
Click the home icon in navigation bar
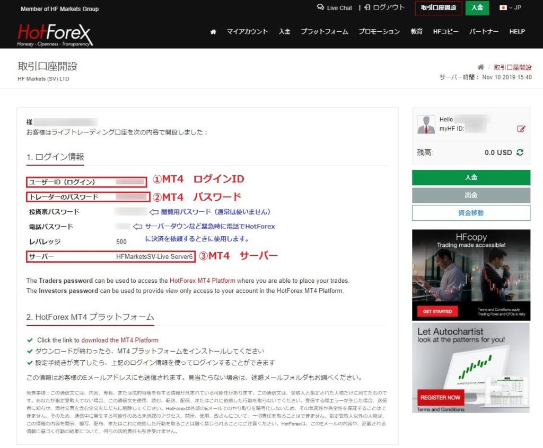(213, 32)
